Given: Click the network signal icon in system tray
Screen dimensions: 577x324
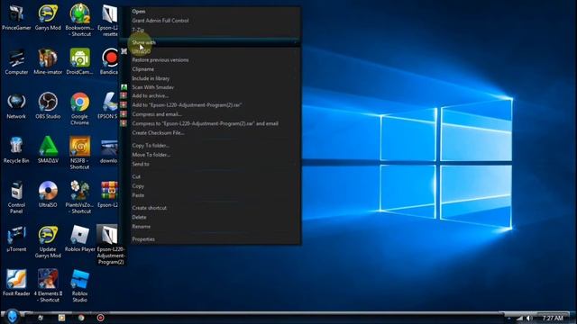Looking at the screenshot, I should [x=519, y=318].
